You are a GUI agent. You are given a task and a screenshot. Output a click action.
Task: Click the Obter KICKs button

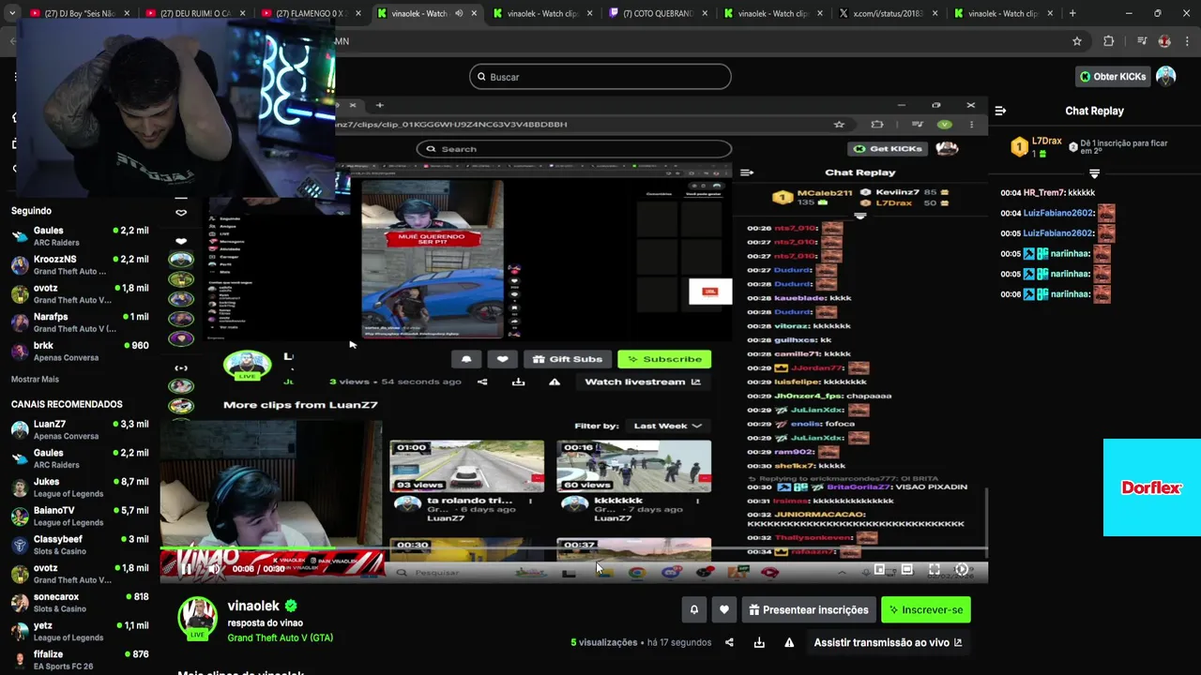coord(1112,77)
